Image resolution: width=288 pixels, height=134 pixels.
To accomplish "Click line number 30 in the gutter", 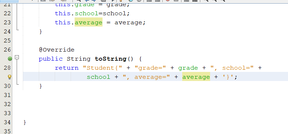I will pyautogui.click(x=7, y=86).
